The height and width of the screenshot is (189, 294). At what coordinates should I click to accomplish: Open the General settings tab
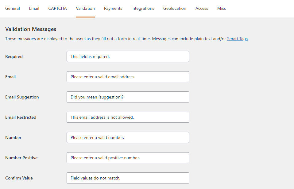coord(13,8)
